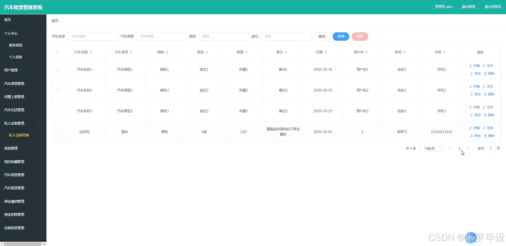Expand the 汽车信息管理 sidebar menu
Image resolution: width=506 pixels, height=246 pixels.
point(23,175)
